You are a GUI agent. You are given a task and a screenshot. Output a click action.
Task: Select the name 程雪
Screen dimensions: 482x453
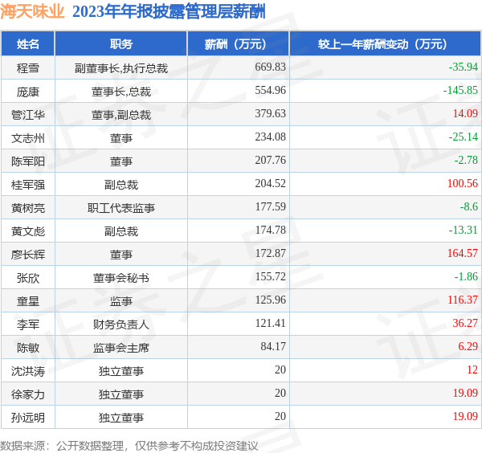point(28,68)
